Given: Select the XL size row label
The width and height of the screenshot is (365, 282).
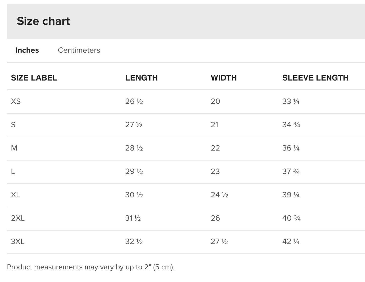Looking at the screenshot, I should click(15, 195).
